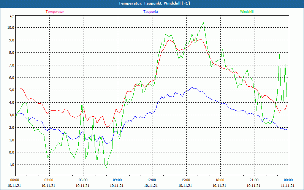Click the 8,0 y-axis value label

pyautogui.click(x=11, y=53)
